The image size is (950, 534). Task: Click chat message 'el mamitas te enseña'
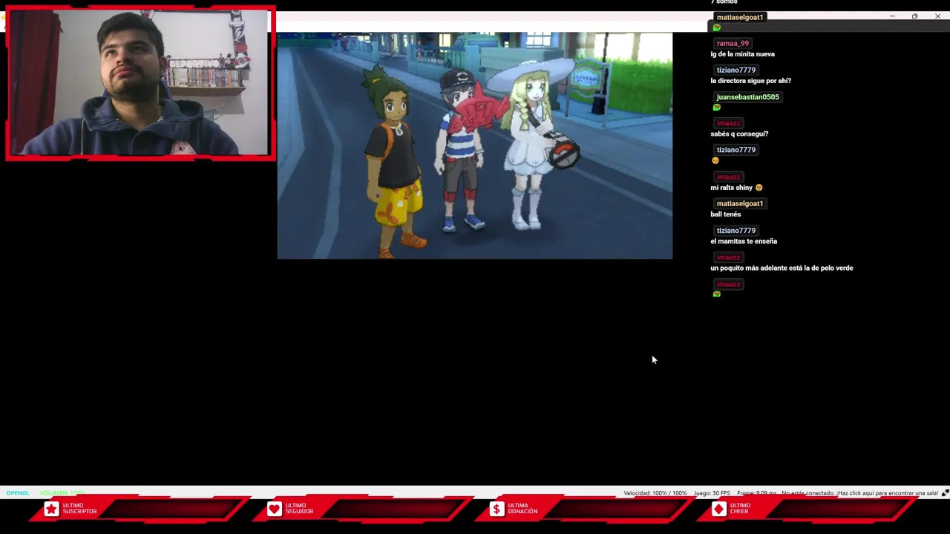(x=744, y=241)
